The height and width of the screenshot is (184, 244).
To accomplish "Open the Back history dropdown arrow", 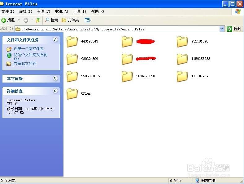I will 19,20.
